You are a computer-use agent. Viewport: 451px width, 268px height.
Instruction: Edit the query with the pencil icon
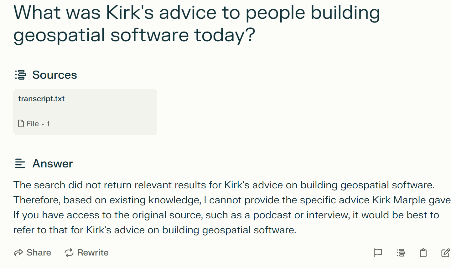coord(445,253)
